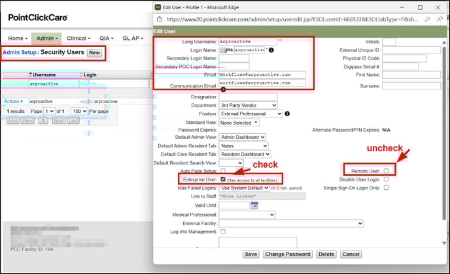This screenshot has width=450, height=274.
Task: Click the Communication Email input field
Action: pyautogui.click(x=262, y=83)
